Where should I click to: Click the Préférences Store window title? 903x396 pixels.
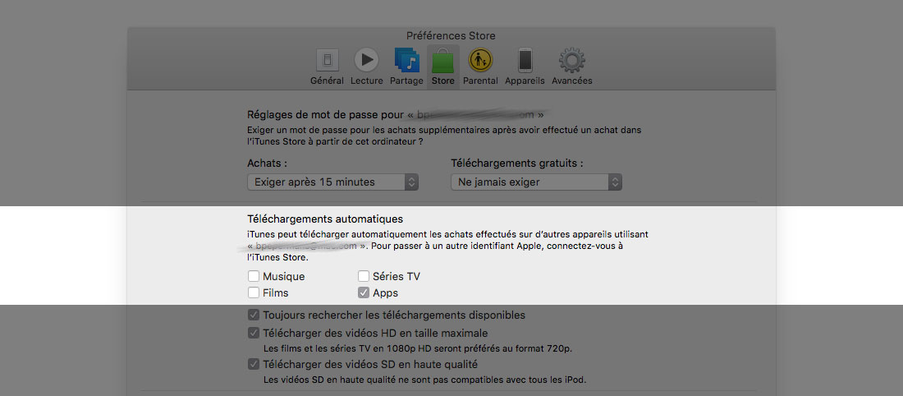pyautogui.click(x=451, y=35)
